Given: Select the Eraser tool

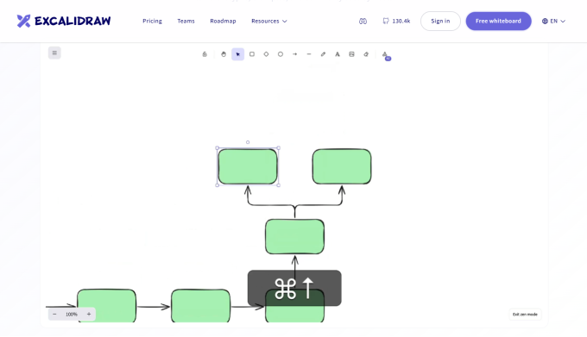Looking at the screenshot, I should (x=366, y=54).
